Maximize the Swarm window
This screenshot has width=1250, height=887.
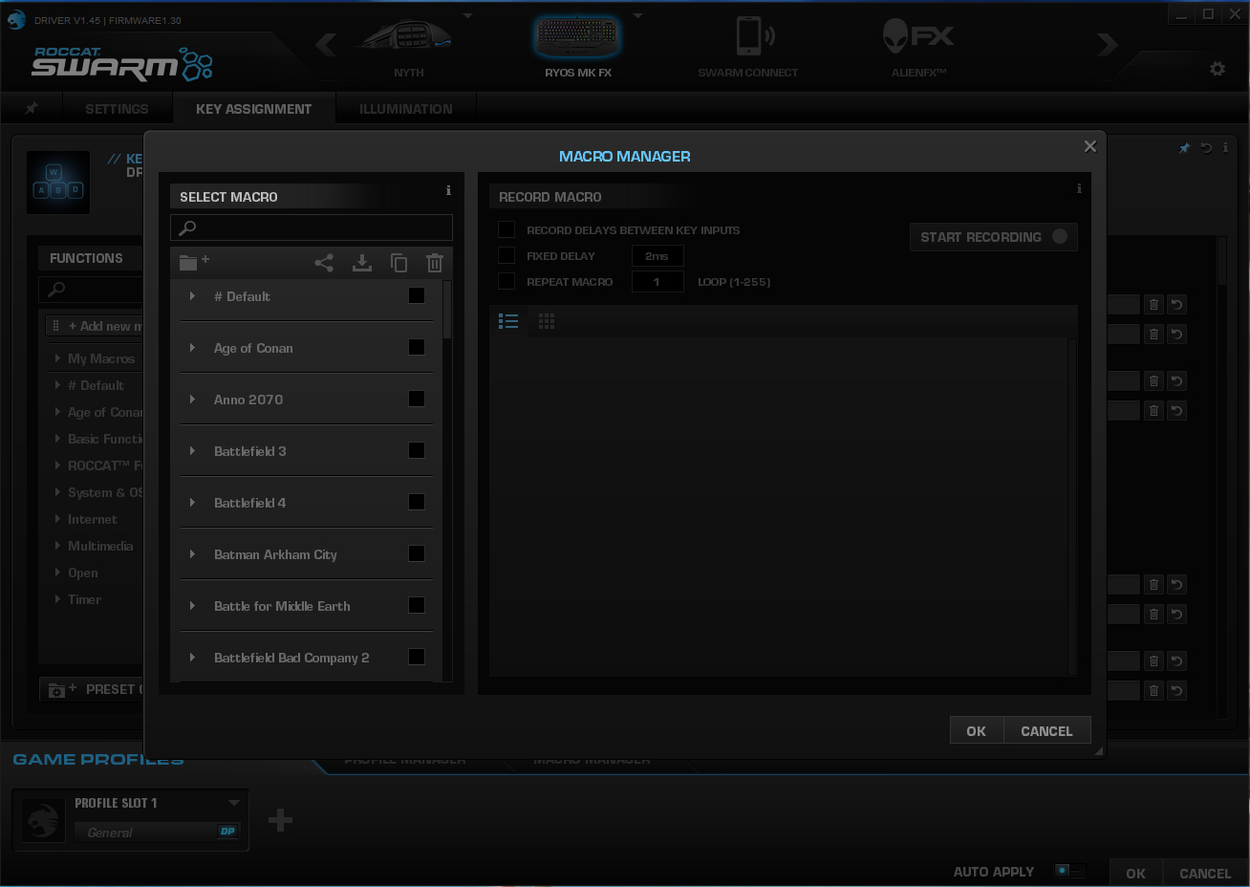[1208, 14]
